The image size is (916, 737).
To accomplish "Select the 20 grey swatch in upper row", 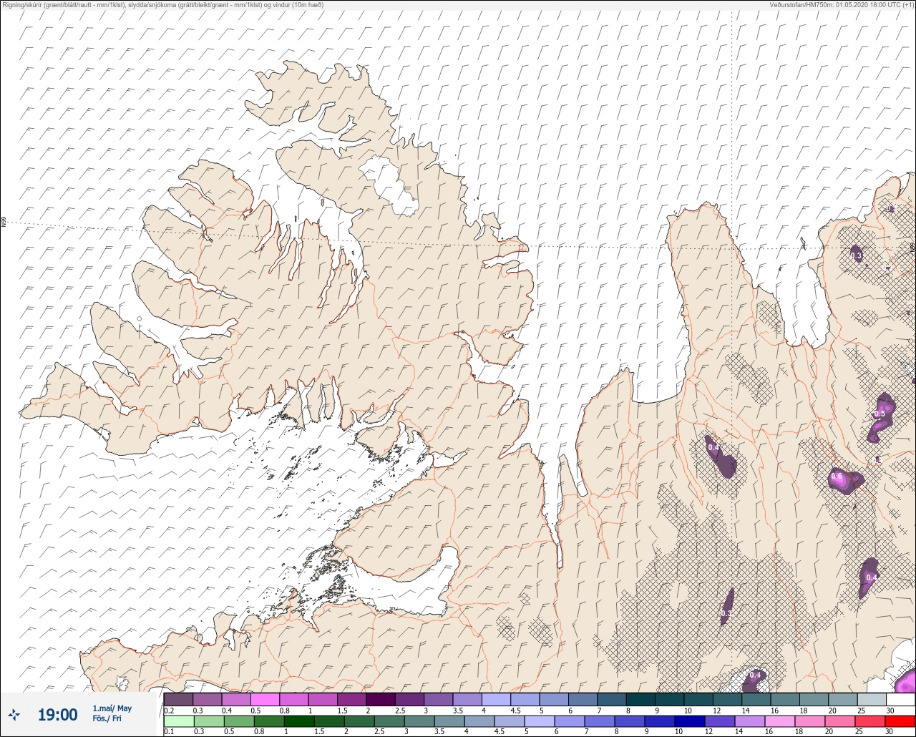I will (842, 699).
